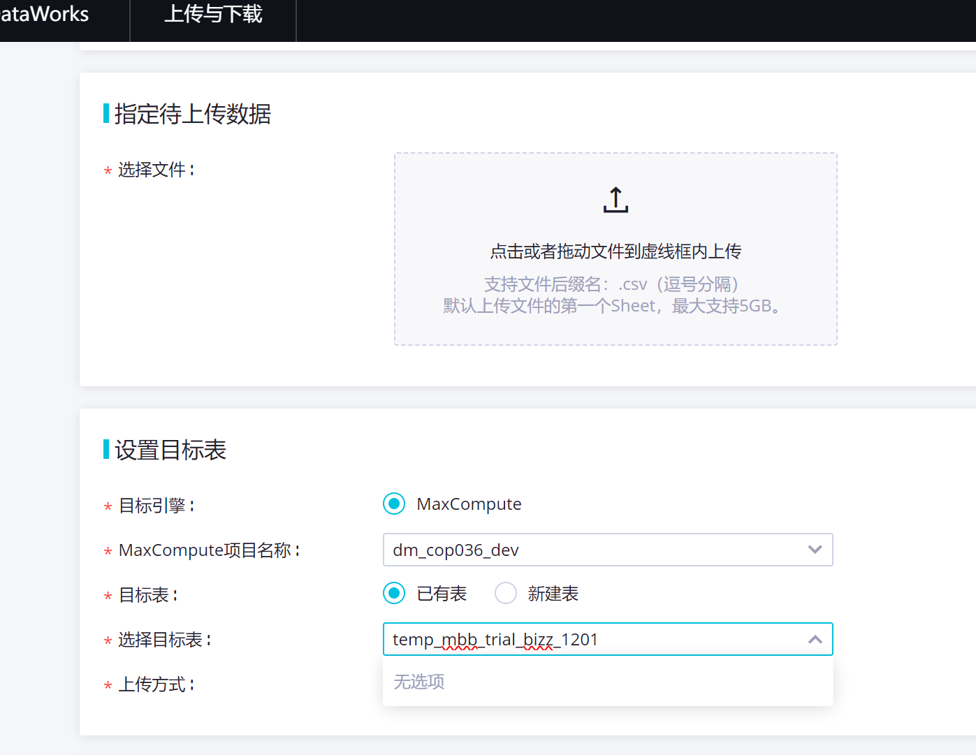This screenshot has width=976, height=755.
Task: Click the 指定待上传数据 section heading
Action: [x=192, y=114]
